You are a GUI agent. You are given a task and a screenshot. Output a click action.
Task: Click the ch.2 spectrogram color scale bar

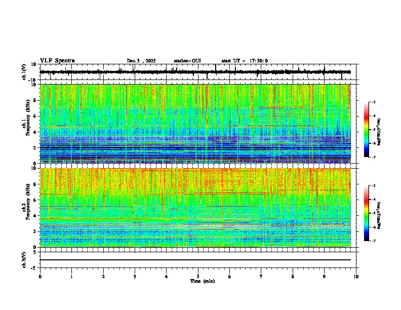(x=366, y=213)
